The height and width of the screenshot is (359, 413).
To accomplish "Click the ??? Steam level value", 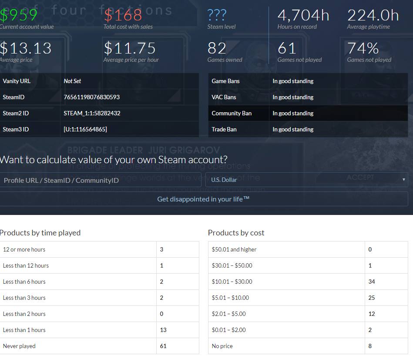I will tap(217, 15).
